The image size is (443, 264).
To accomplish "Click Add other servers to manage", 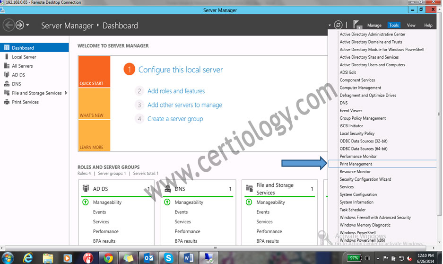I will (185, 105).
